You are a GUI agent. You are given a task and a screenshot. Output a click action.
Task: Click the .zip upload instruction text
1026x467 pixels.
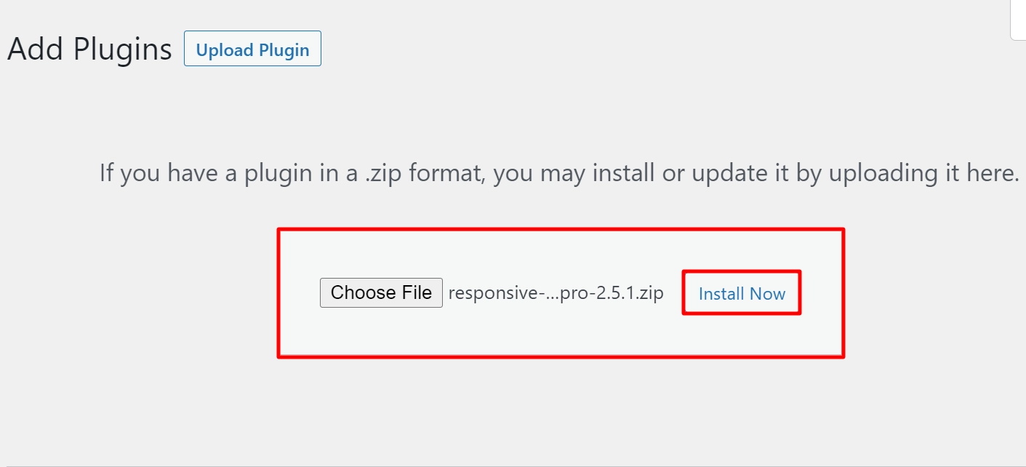pyautogui.click(x=558, y=172)
